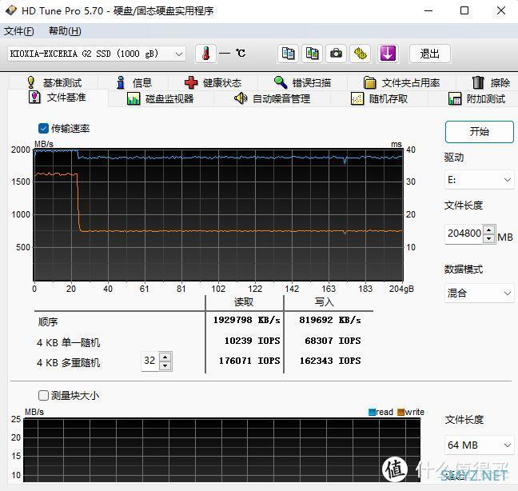Click the 204800 file length input field
The width and height of the screenshot is (518, 491).
464,234
